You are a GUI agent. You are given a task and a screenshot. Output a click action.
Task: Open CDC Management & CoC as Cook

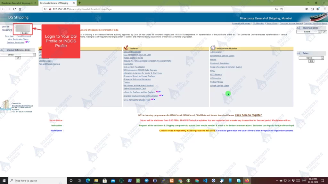point(137,55)
